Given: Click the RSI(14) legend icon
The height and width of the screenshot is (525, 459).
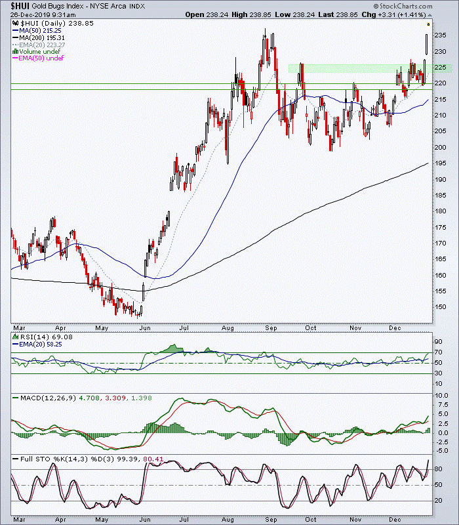Looking at the screenshot, I should point(15,337).
